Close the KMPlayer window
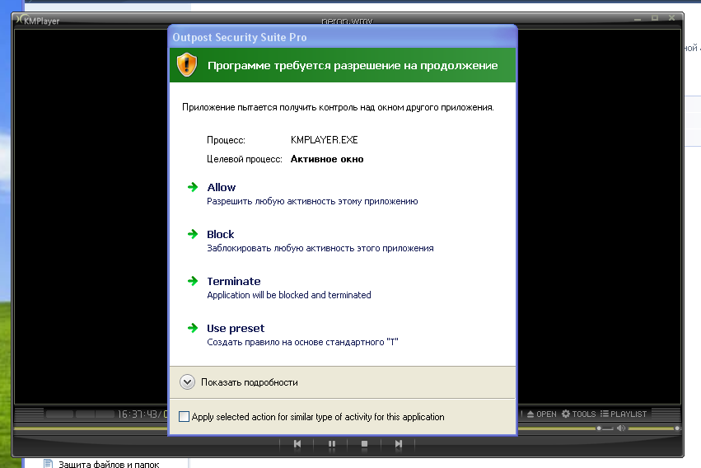The height and width of the screenshot is (468, 701). click(671, 18)
